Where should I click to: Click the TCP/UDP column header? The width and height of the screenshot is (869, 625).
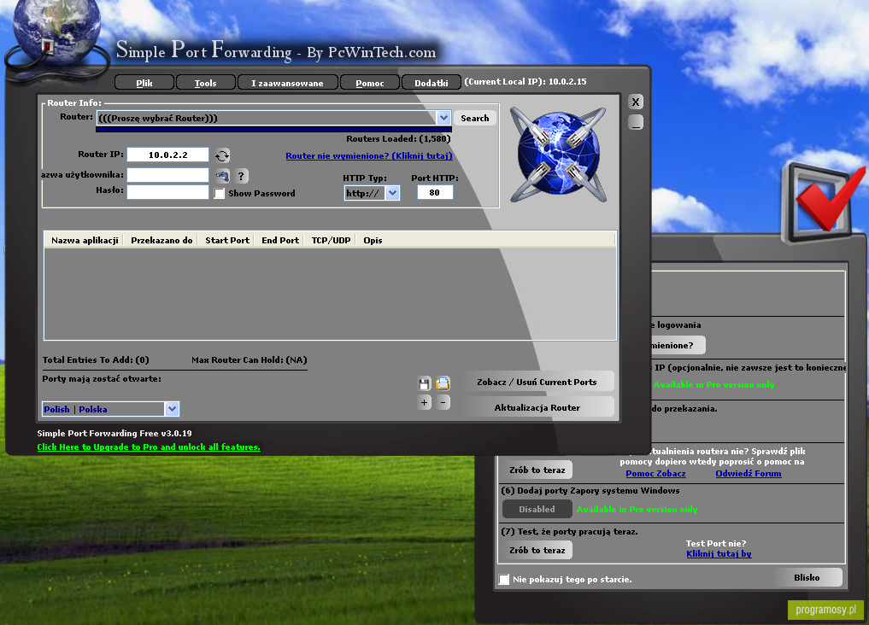coord(331,240)
